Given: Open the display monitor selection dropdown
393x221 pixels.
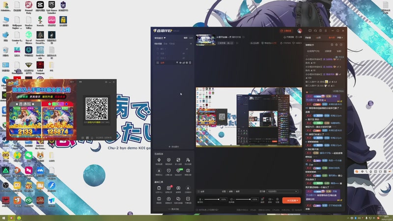Looking at the screenshot, I should point(282,192).
